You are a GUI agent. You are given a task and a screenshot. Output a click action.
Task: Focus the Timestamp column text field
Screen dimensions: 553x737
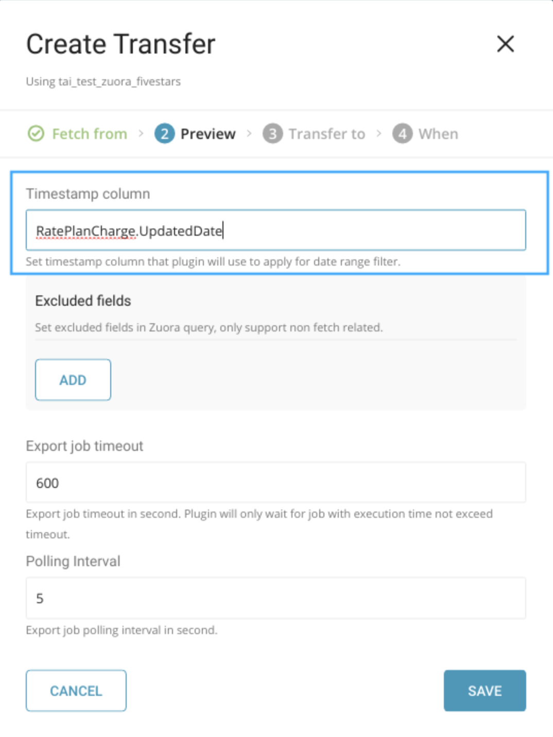[275, 230]
